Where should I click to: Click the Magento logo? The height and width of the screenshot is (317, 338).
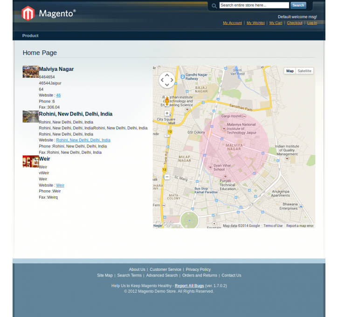(x=48, y=14)
